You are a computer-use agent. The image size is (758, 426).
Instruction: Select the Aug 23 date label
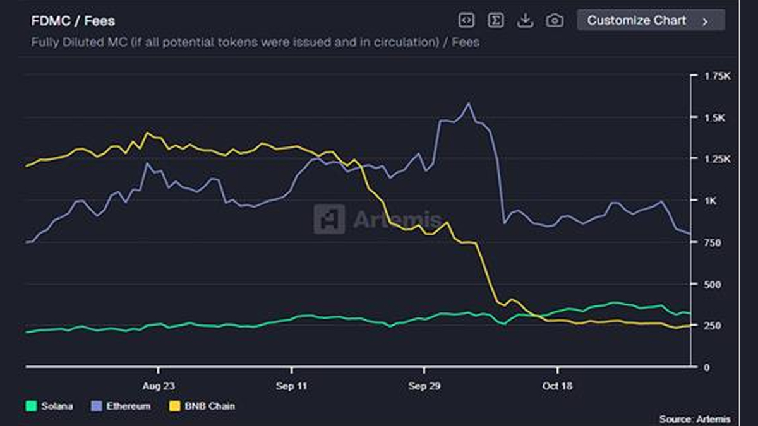click(159, 386)
